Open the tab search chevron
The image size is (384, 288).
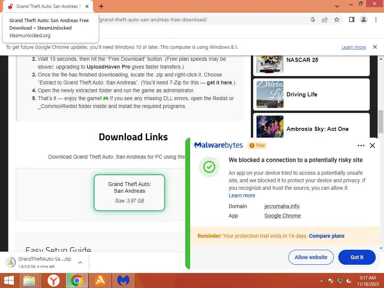[337, 6]
